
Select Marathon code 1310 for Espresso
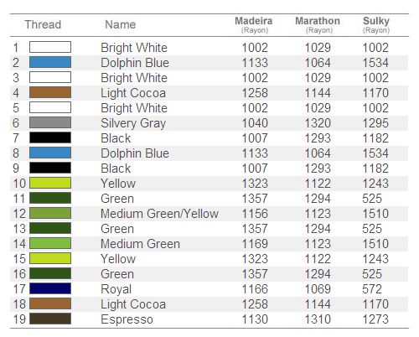318,319
